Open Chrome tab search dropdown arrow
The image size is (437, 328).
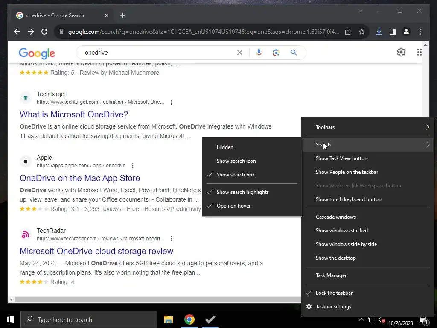(360, 11)
